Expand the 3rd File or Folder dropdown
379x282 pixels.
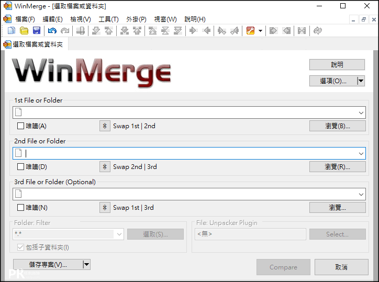tap(361, 194)
